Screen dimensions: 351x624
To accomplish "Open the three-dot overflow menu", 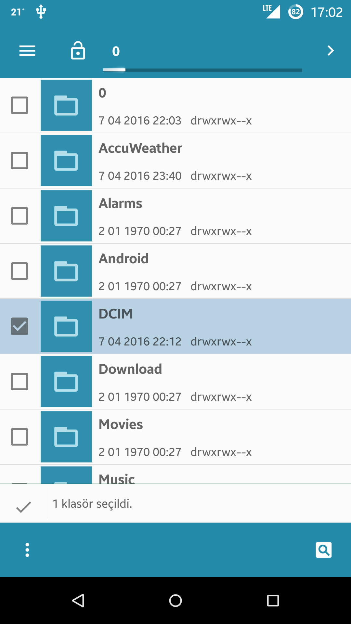I will (27, 550).
